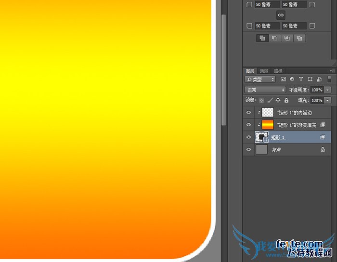Select the “矩形 1”的内描边 layer thumbnail
Screen dimensions: 337x262
pyautogui.click(x=268, y=112)
